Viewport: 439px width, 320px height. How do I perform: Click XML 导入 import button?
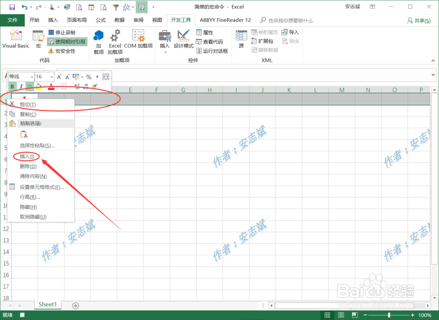click(x=290, y=32)
